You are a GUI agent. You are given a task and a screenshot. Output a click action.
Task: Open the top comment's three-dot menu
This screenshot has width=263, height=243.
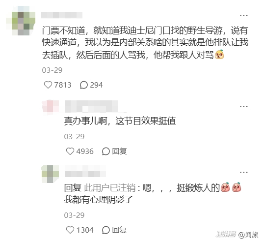(x=244, y=15)
